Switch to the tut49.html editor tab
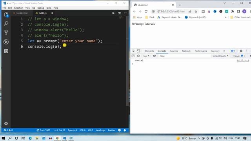The image size is (251, 141). click(x=22, y=13)
